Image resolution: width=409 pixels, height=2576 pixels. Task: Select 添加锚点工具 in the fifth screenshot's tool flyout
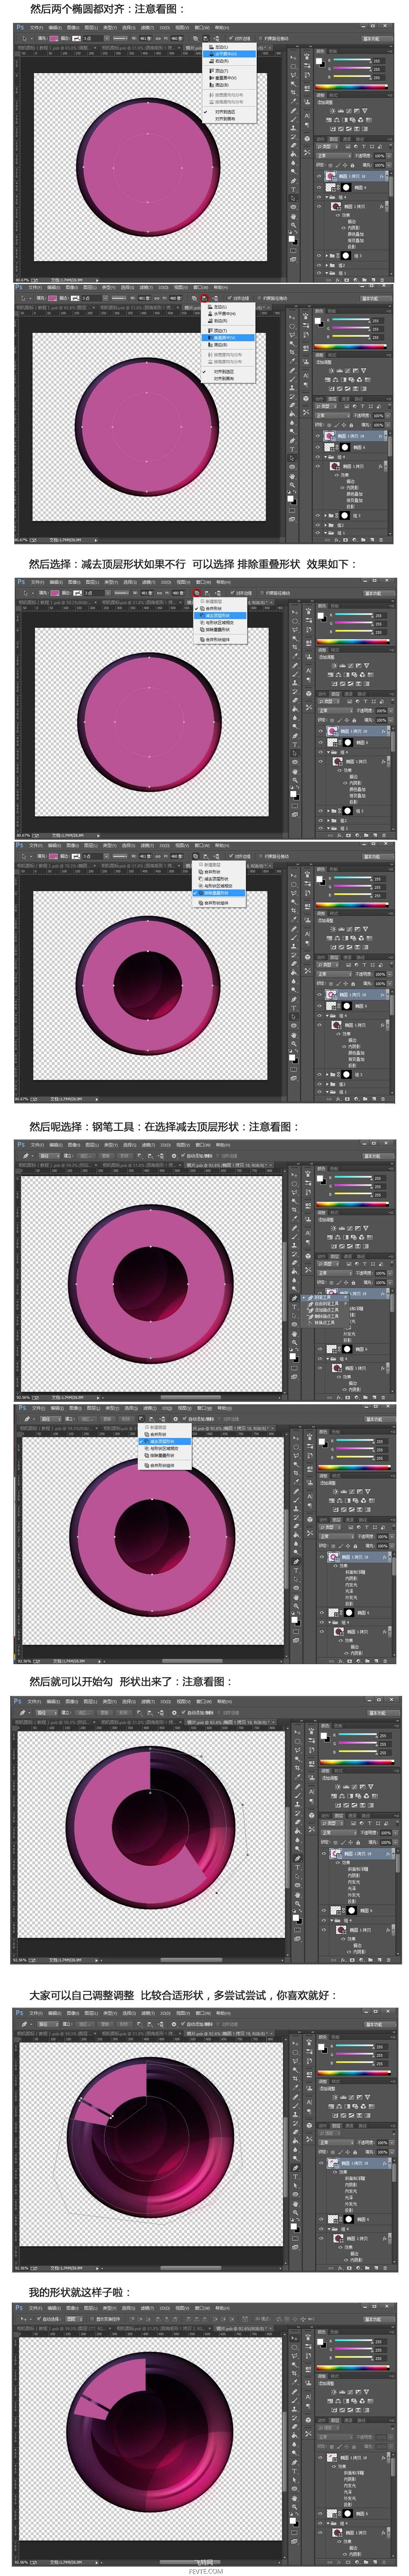pyautogui.click(x=325, y=1310)
